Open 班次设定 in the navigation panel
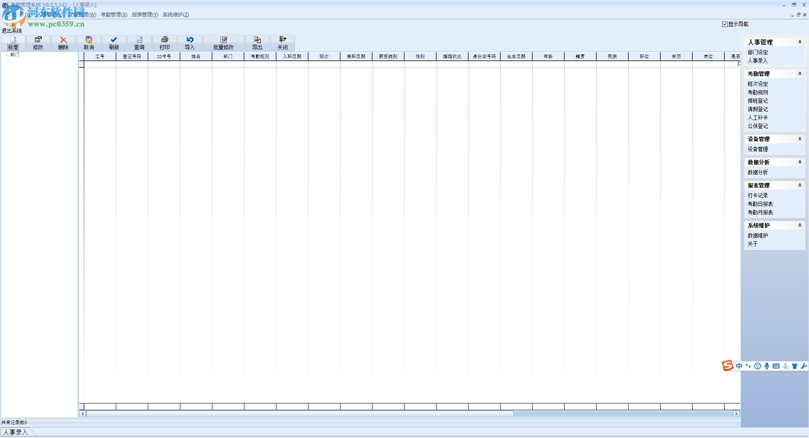This screenshot has width=809, height=438. pyautogui.click(x=758, y=84)
